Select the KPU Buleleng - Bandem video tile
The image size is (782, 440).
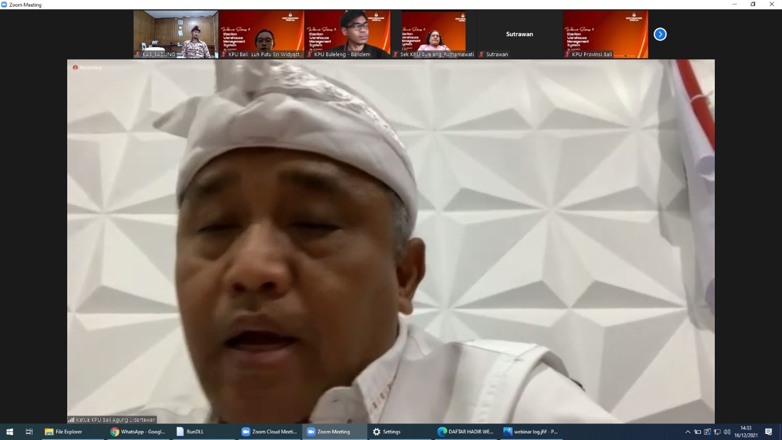click(348, 34)
